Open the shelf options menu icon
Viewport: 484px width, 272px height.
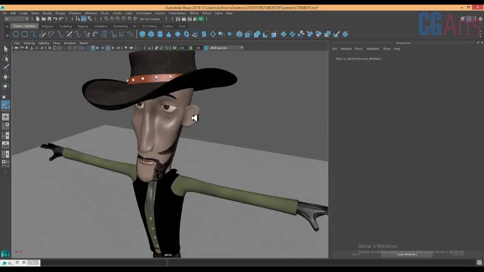click(x=7, y=35)
